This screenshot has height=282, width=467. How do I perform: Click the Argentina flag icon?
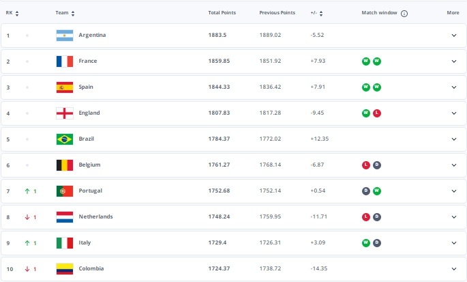point(65,36)
